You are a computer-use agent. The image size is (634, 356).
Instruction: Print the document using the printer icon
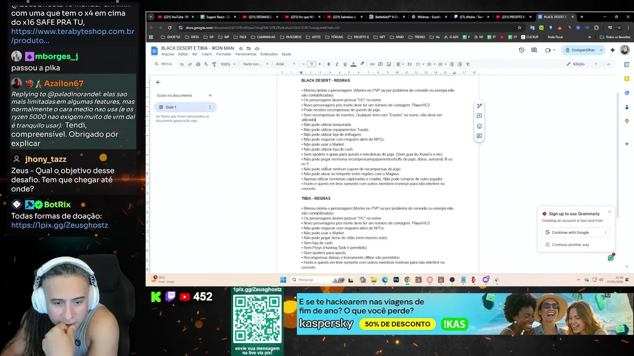[x=198, y=64]
